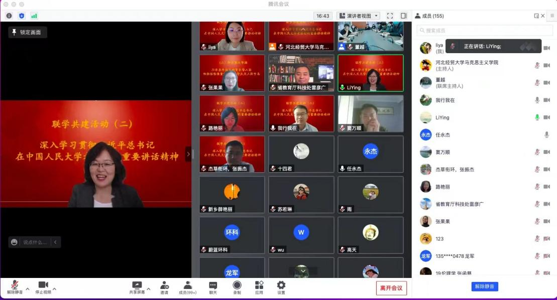Expand audio options arrow beside 解除静音
This screenshot has height=300, width=557.
tap(28, 289)
